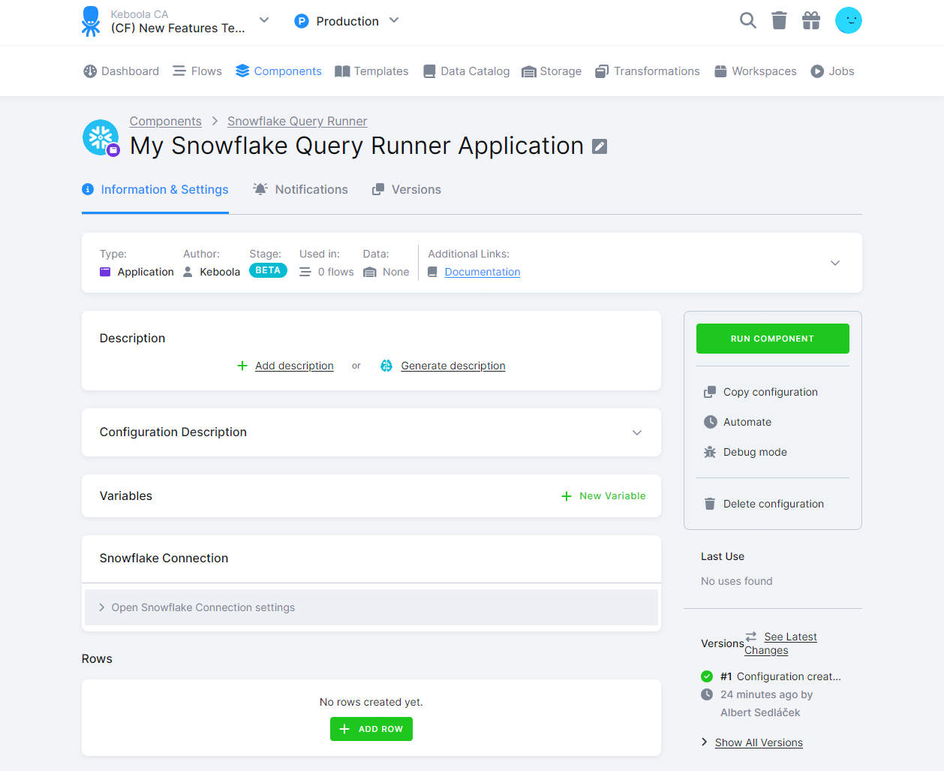This screenshot has height=771, width=944.
Task: Expand Show All Versions chevron
Action: point(704,742)
